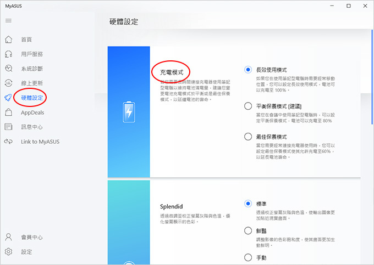Select the 長效使用模式 radio button
Screen dimensions: 374x265
pyautogui.click(x=248, y=70)
